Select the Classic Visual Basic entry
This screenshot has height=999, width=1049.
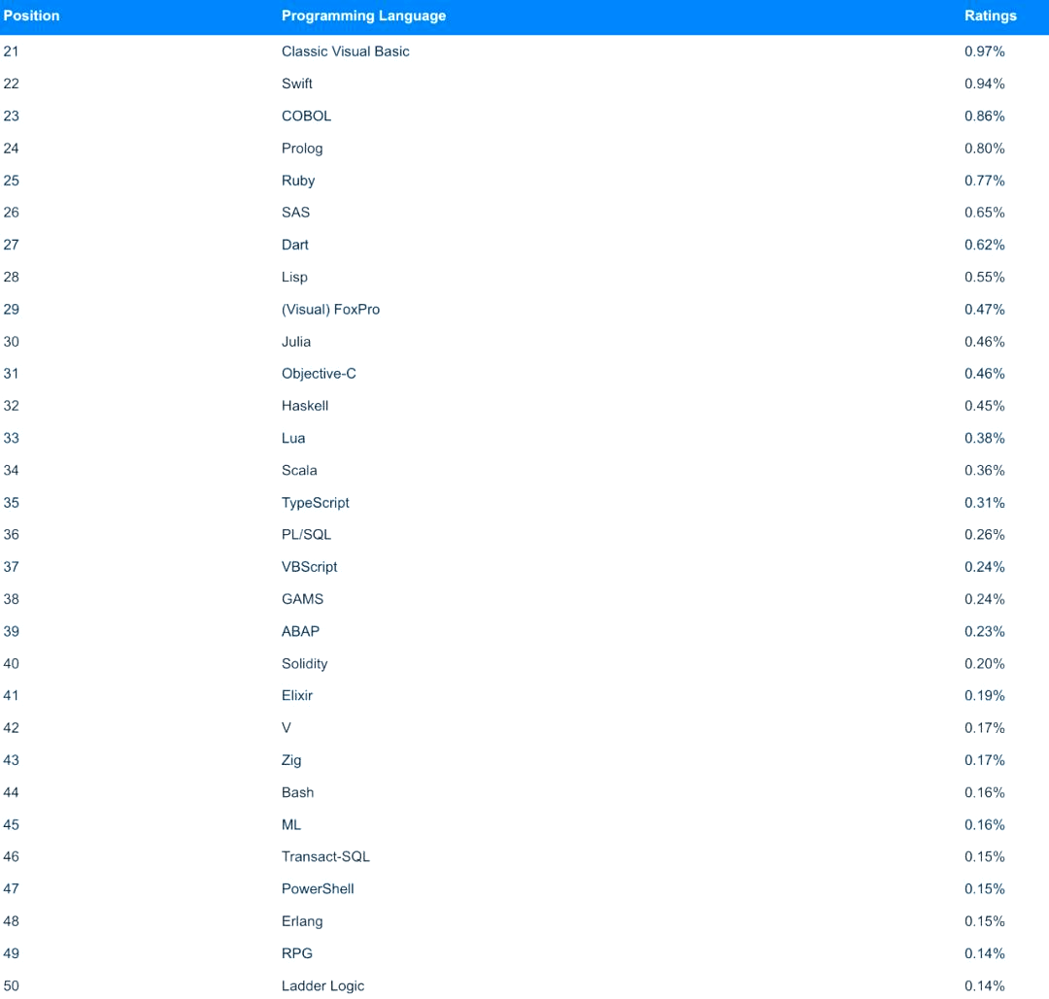(x=345, y=51)
